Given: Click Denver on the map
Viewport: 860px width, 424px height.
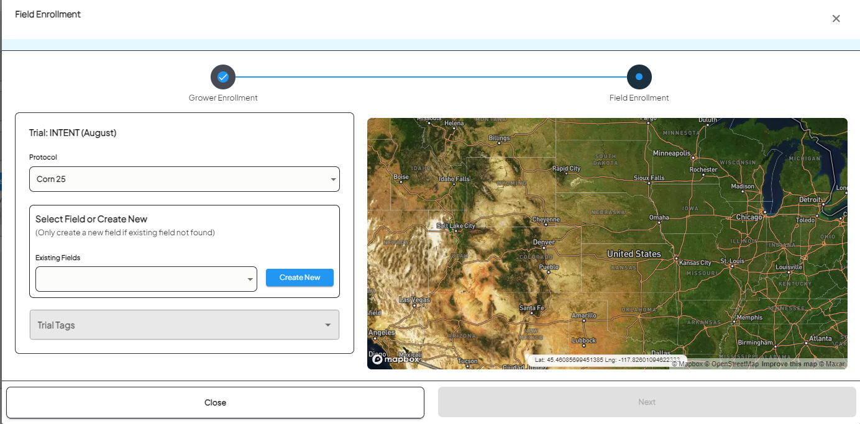Looking at the screenshot, I should [544, 242].
